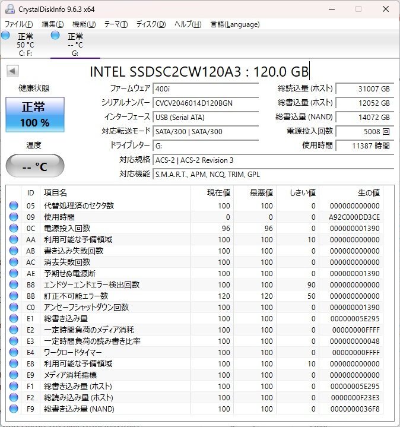The width and height of the screenshot is (400, 427).
Task: Open the ファイル(F) menu
Action: point(18,24)
